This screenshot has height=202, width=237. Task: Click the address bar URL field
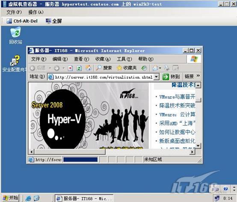click(104, 77)
